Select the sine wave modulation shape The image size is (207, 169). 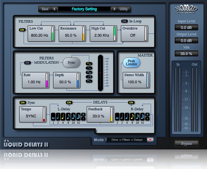tap(89, 64)
